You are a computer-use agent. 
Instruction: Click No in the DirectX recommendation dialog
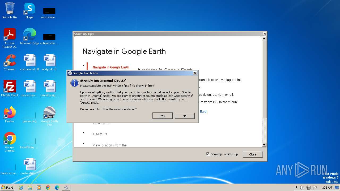click(x=185, y=116)
